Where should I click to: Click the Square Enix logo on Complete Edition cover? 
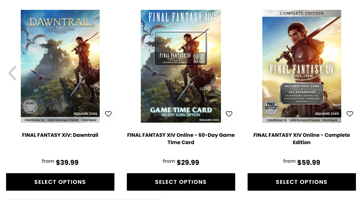click(327, 114)
